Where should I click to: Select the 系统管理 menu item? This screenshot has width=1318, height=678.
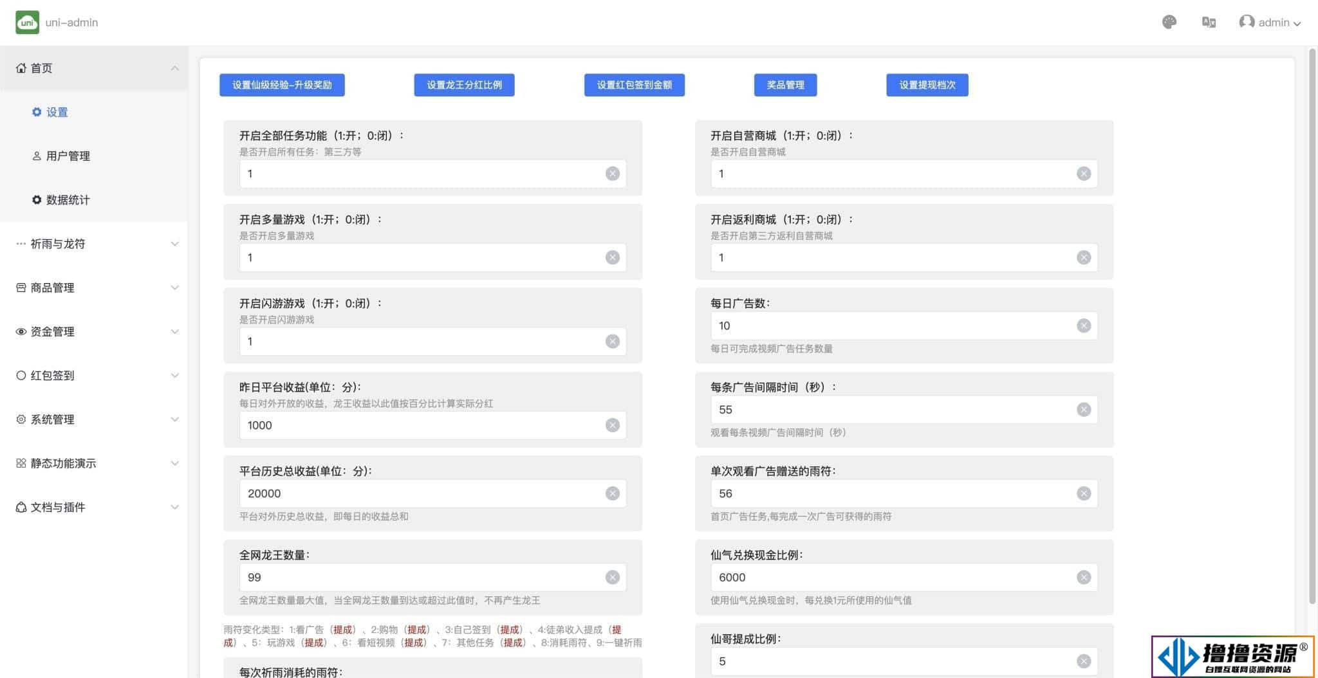(x=94, y=419)
